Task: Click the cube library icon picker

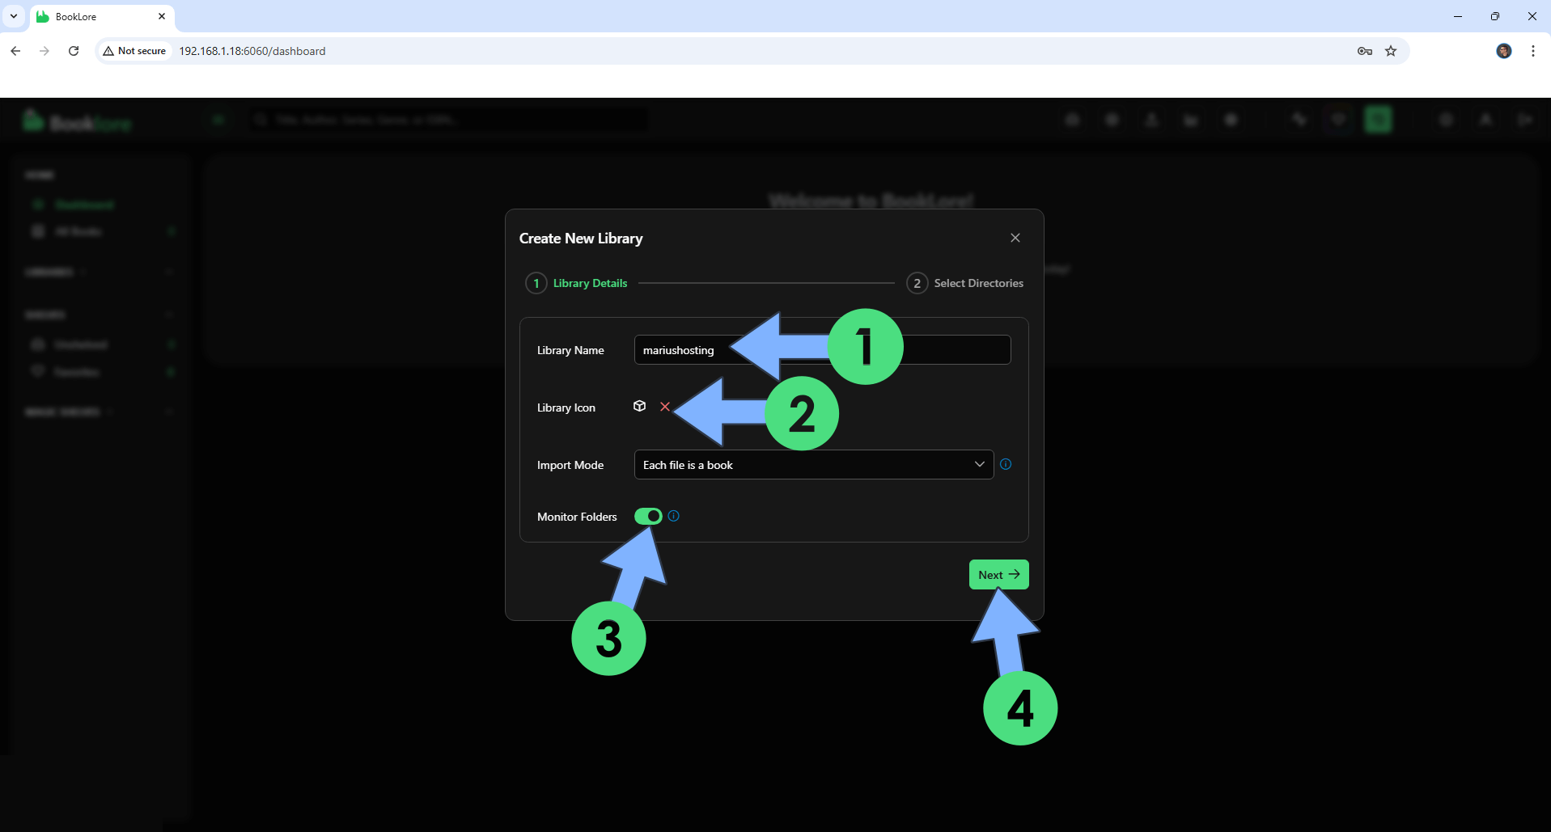Action: coord(639,406)
